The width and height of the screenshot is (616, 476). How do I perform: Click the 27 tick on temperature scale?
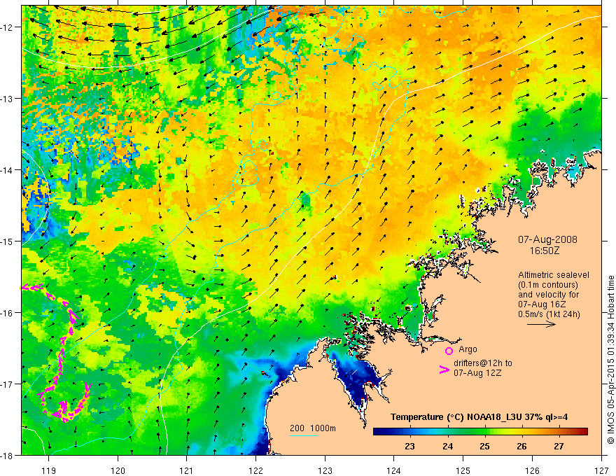(559, 446)
